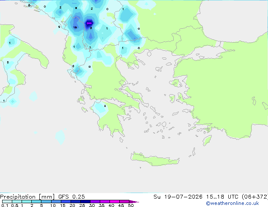Viewport: 268px width, 207px height.
Task: Click the '50' legend label
Action: (131, 205)
